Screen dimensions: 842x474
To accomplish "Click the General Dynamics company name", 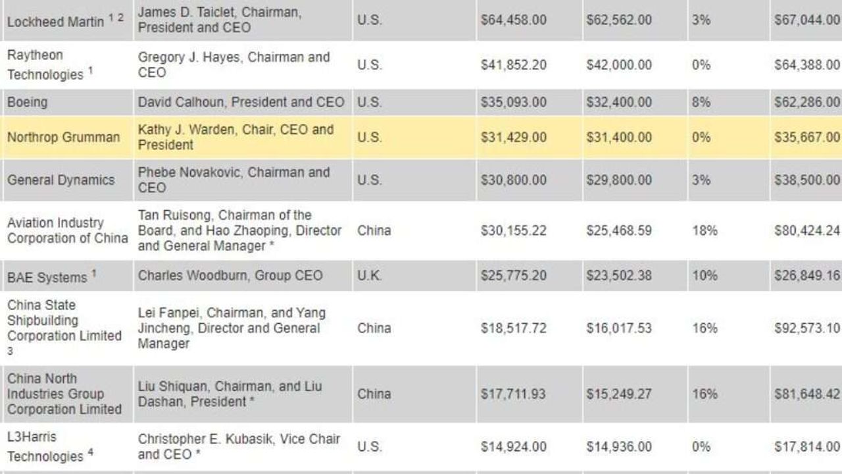I will (61, 180).
